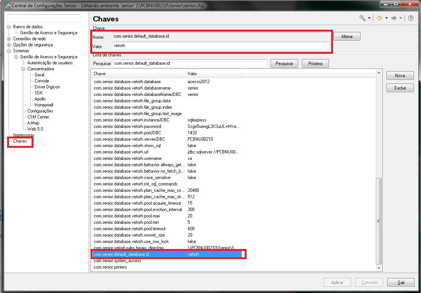Open the CSM Center tree item
This screenshot has height=293, width=421.
tap(38, 117)
